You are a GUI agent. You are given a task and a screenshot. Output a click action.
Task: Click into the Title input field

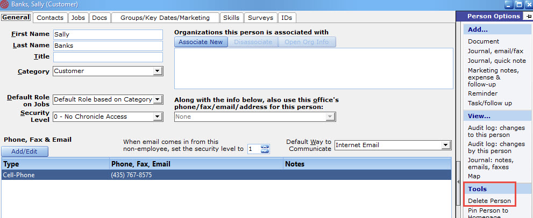coord(108,57)
